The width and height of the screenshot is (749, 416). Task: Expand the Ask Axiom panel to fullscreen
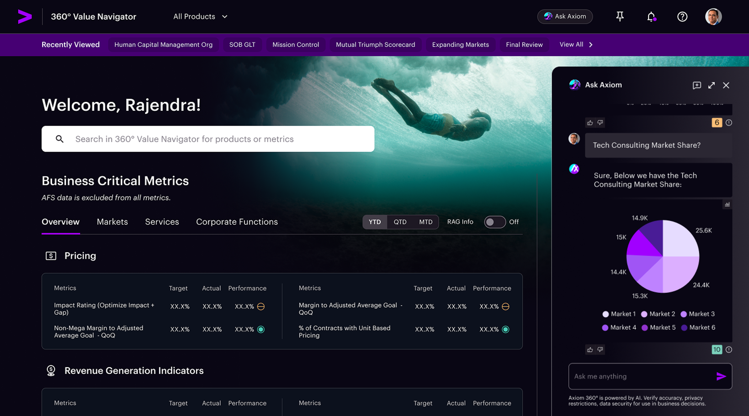[x=711, y=85]
